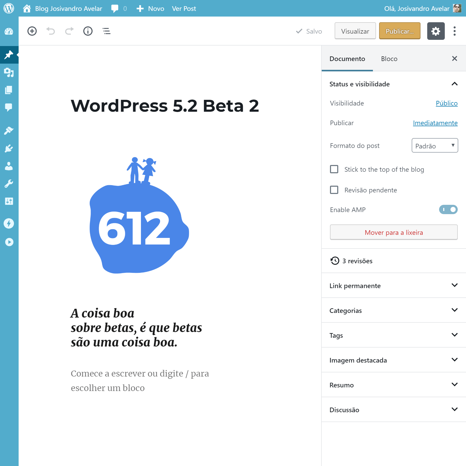Viewport: 466px width, 466px height.
Task: Show content structure info
Action: point(88,31)
